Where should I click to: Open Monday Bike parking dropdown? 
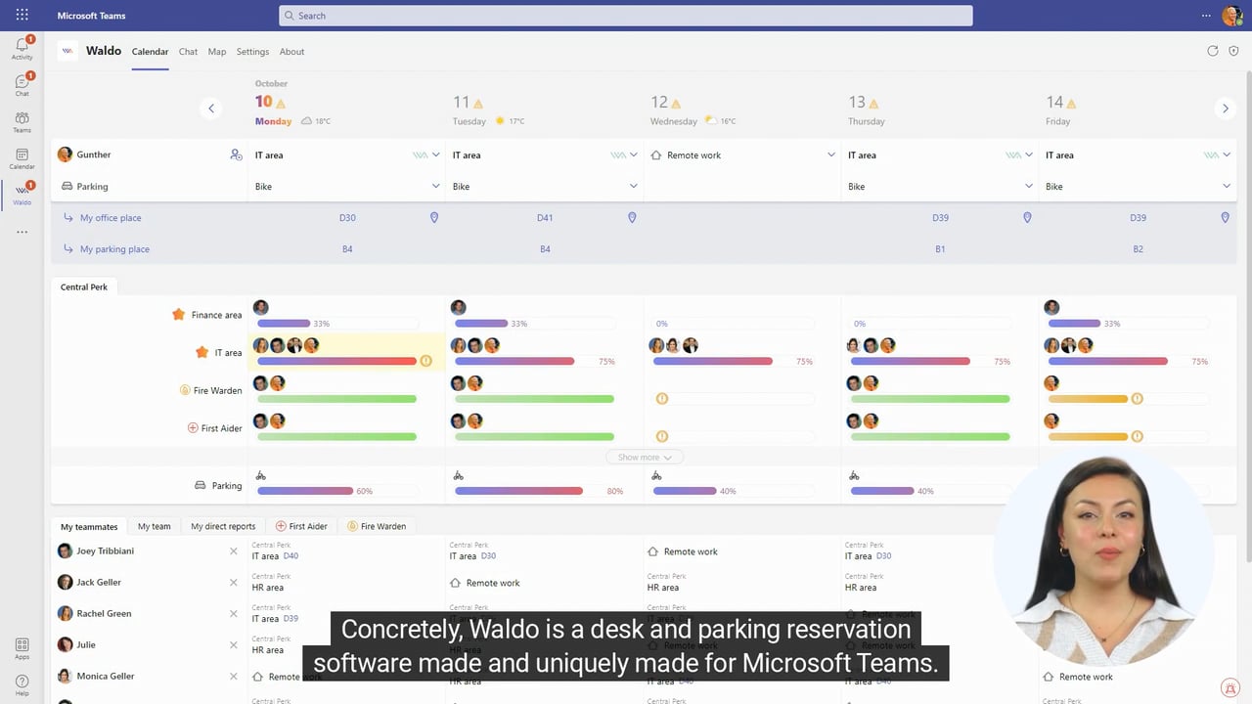point(436,187)
